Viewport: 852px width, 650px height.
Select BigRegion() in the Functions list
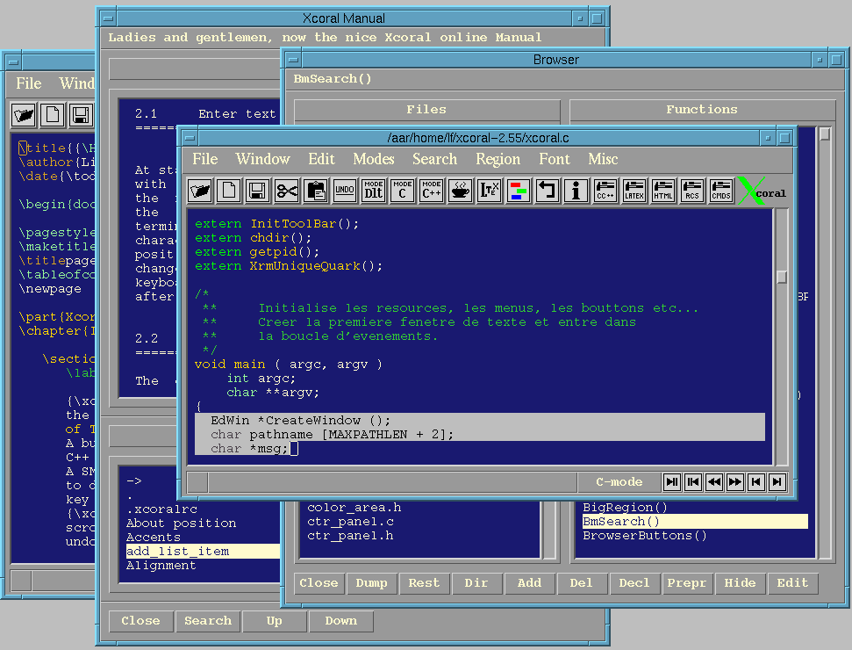625,508
